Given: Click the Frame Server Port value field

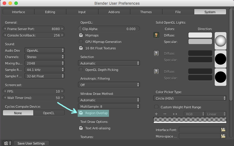Looking at the screenshot, I should (x=34, y=29).
